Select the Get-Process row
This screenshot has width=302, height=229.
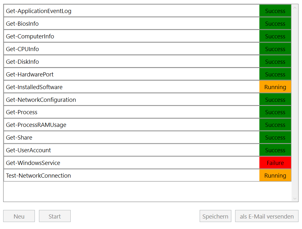pos(147,112)
